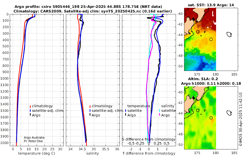
Task: Click the Argo profile title text
Action: pyautogui.click(x=88, y=7)
